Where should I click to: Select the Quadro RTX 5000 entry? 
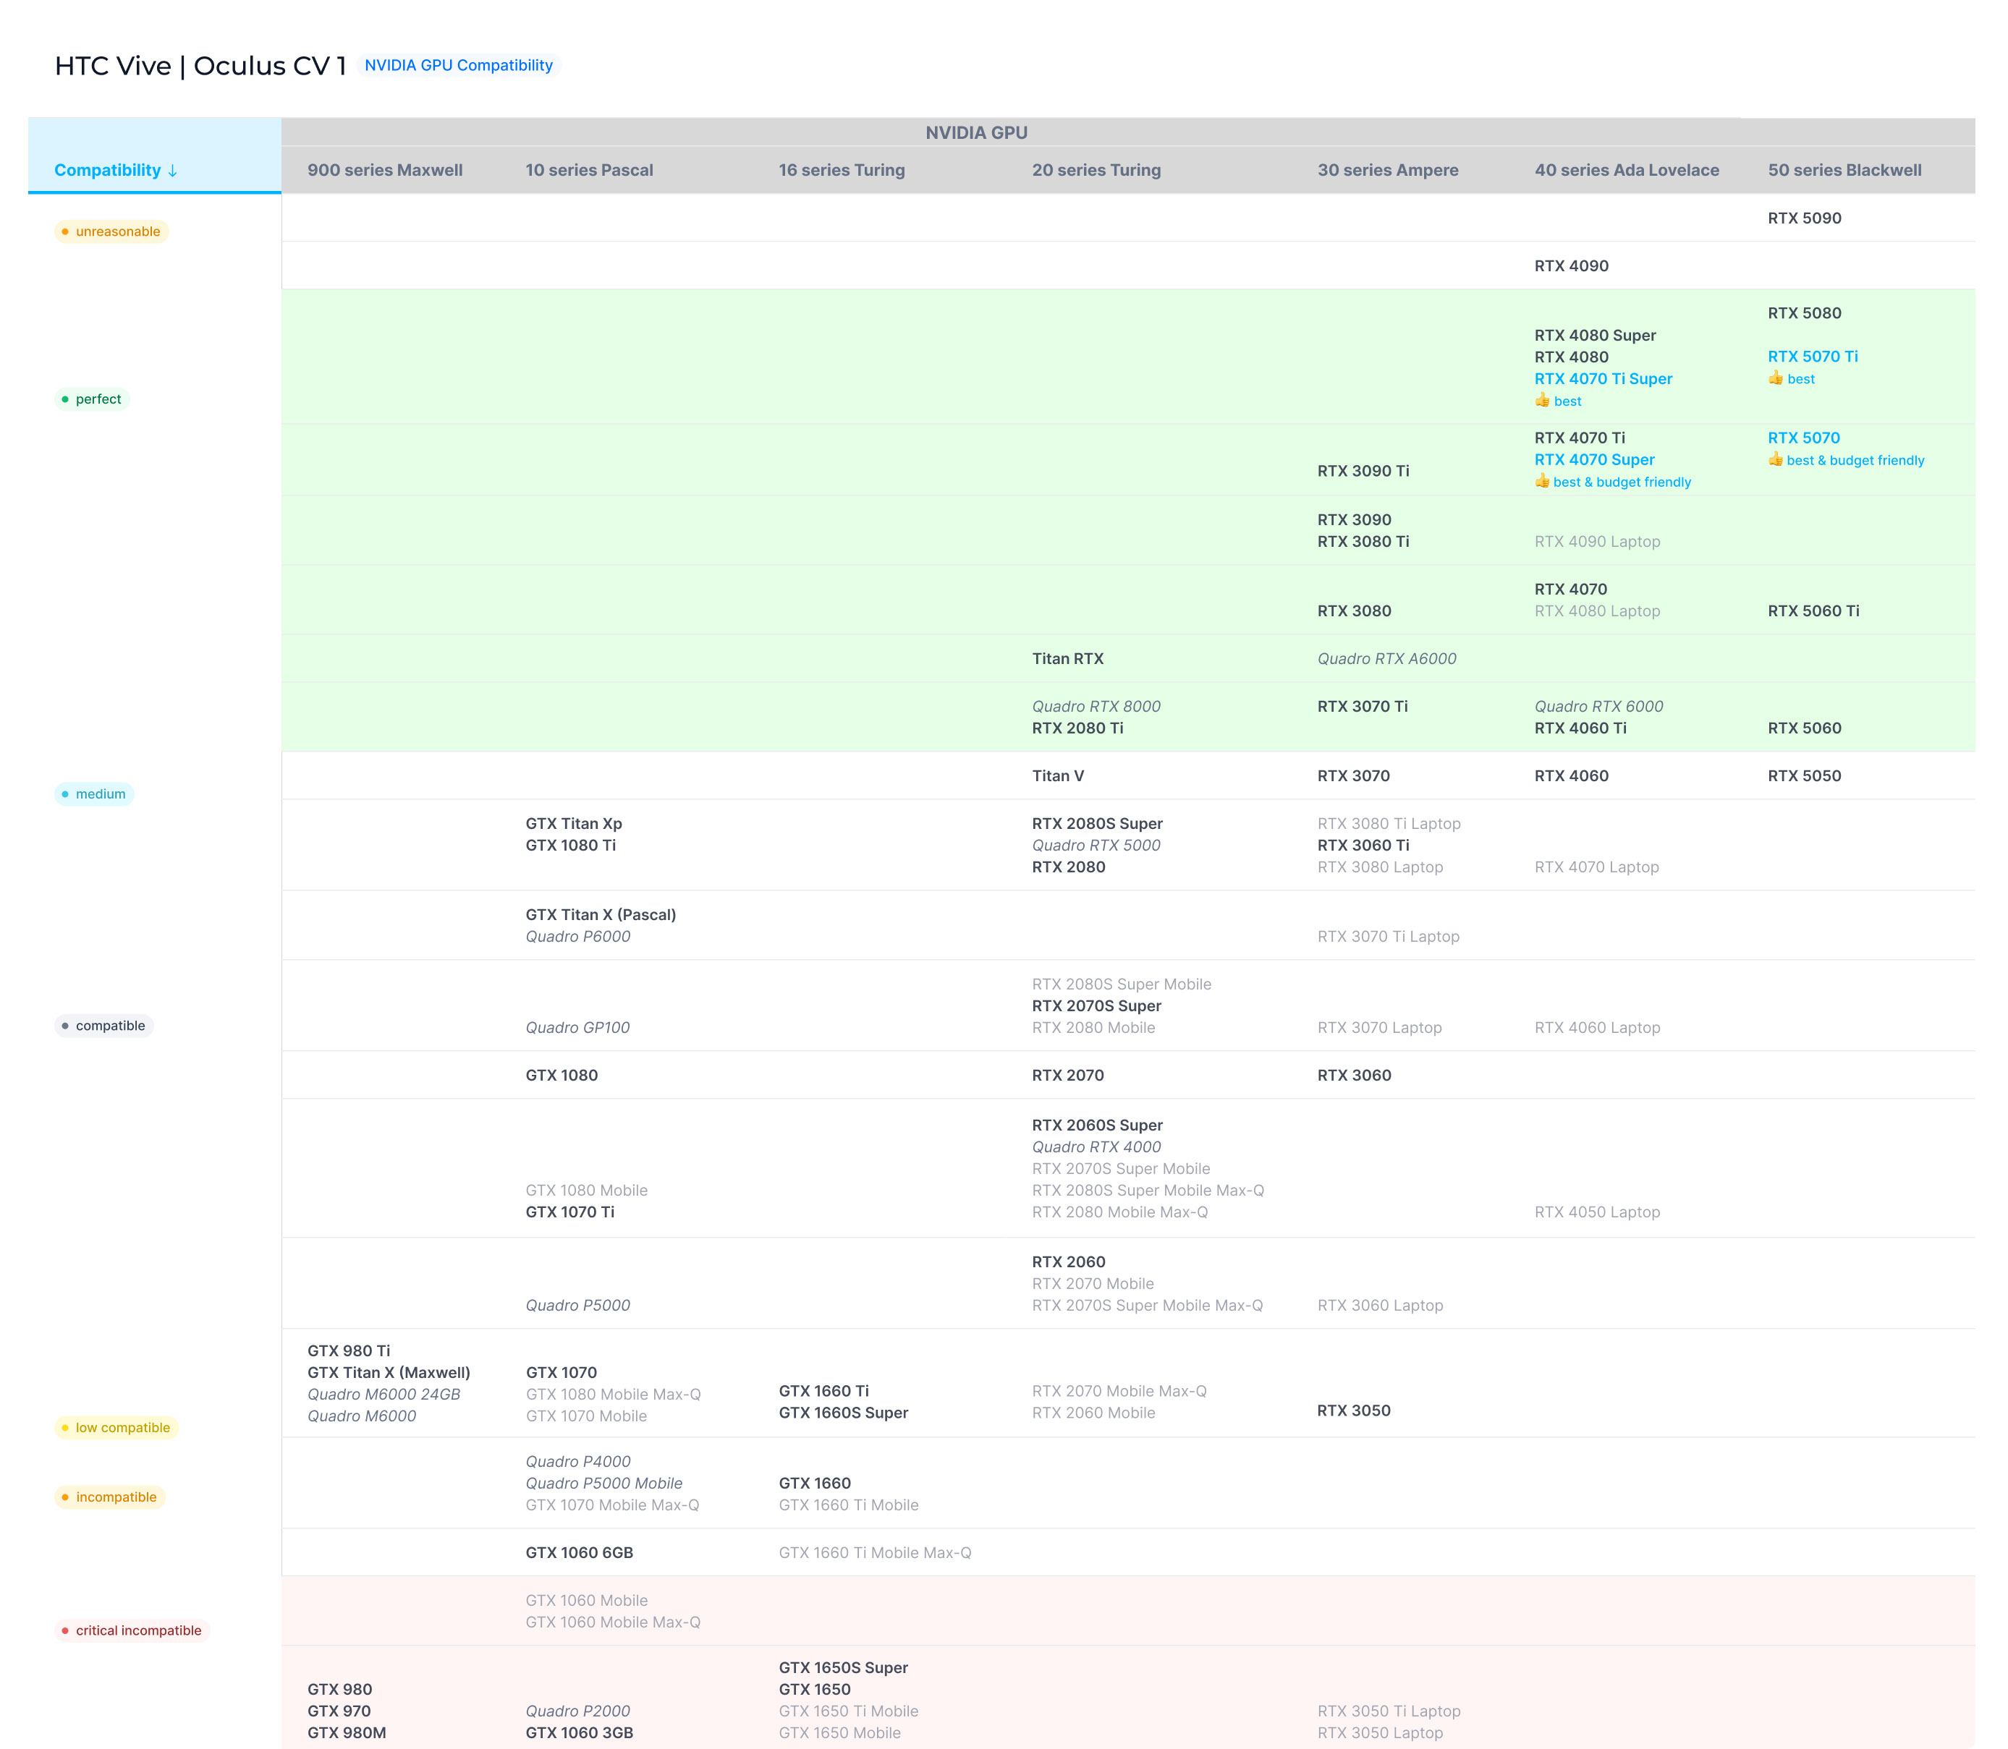(x=1096, y=846)
